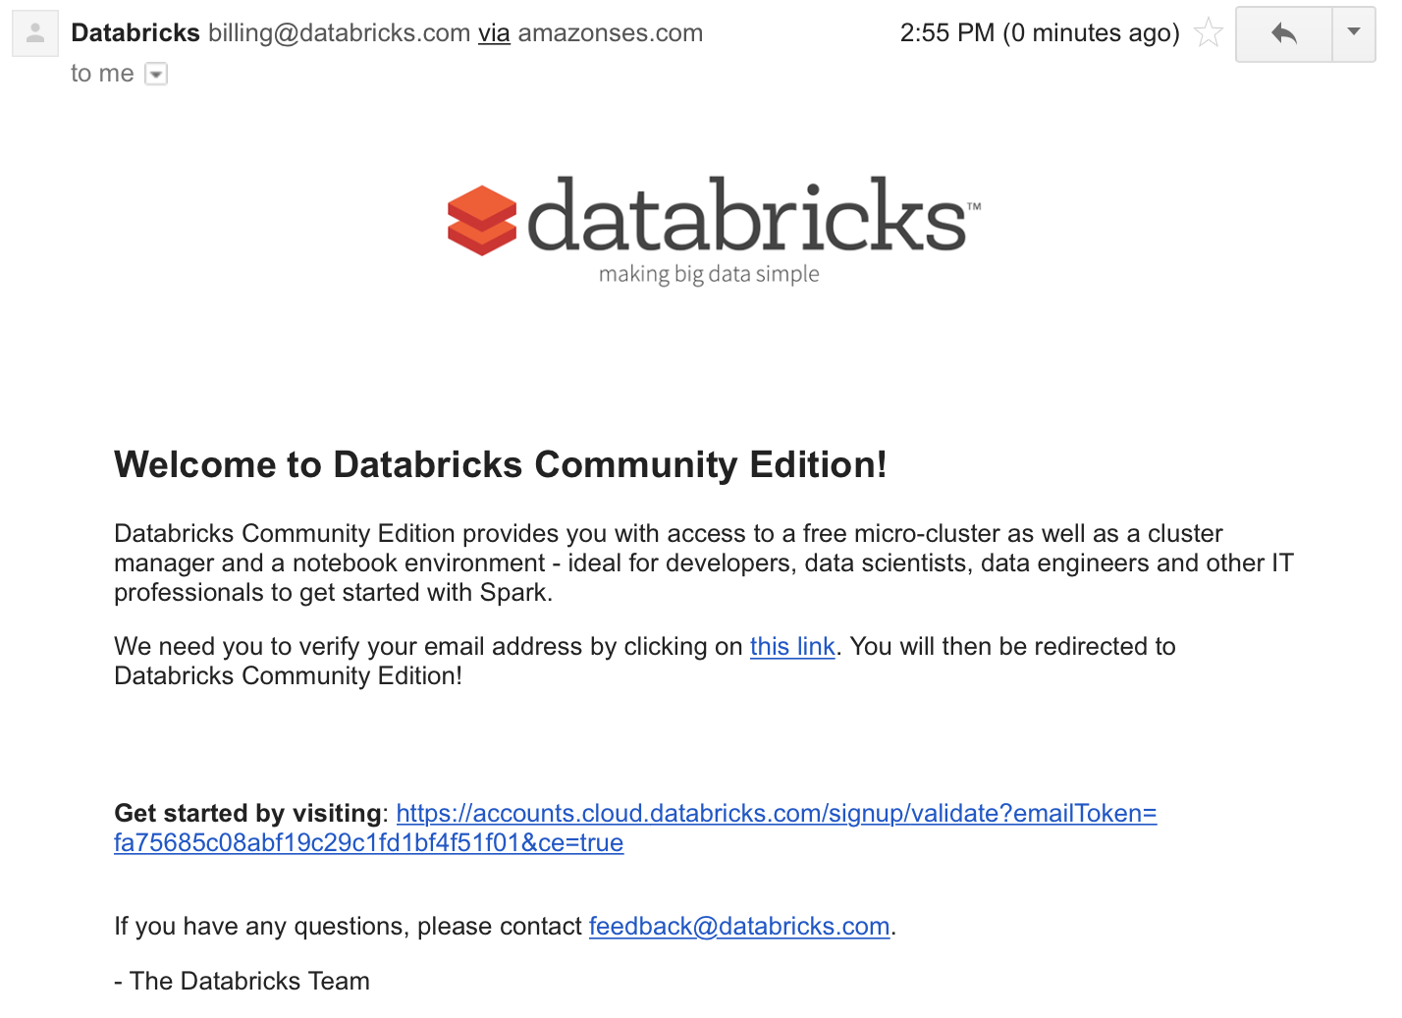Click the sender avatar icon

(35, 33)
